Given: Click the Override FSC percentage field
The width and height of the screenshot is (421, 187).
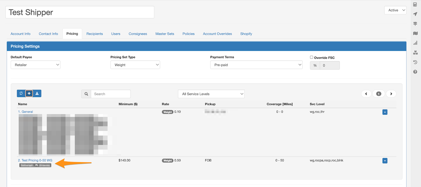Looking at the screenshot, I should pyautogui.click(x=330, y=65).
